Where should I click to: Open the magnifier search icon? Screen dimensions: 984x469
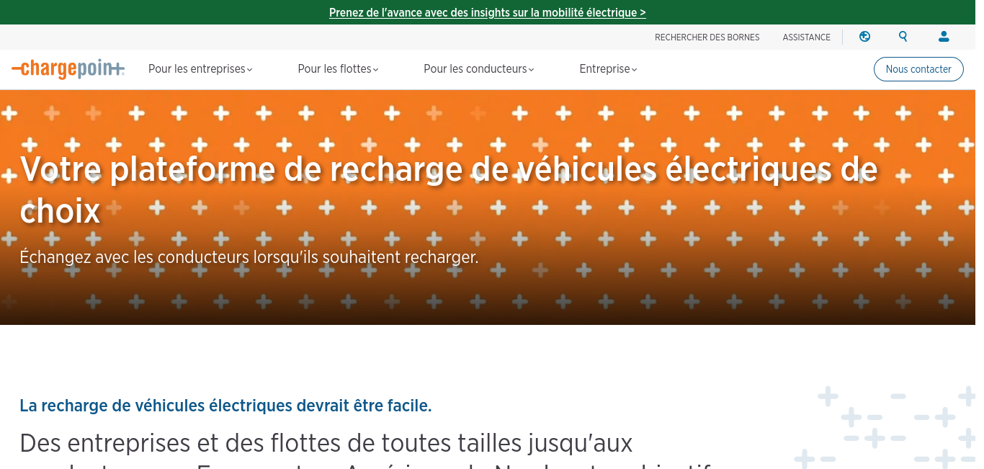(903, 37)
